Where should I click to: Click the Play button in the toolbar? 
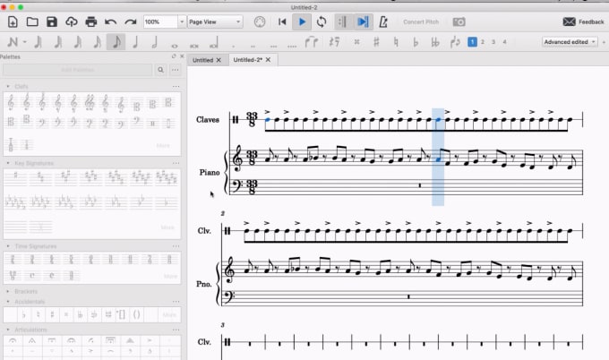pyautogui.click(x=302, y=21)
